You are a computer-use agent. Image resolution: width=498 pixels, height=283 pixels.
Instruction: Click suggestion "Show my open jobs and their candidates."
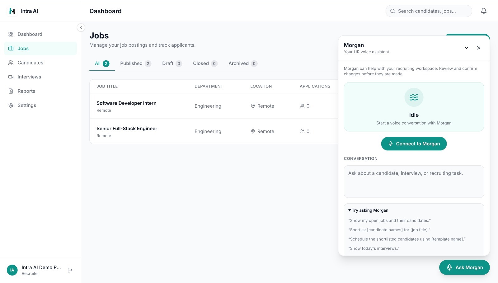(x=389, y=221)
